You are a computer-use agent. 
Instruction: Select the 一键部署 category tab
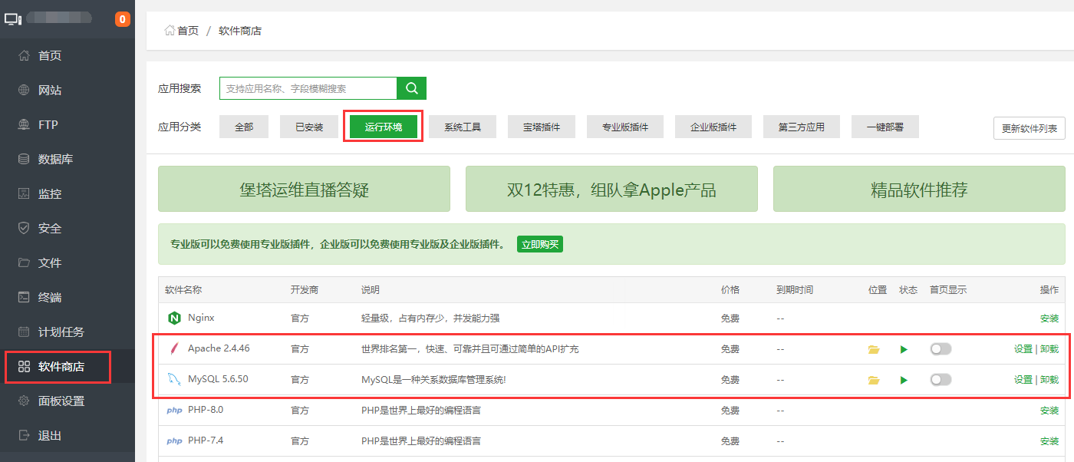(x=885, y=127)
